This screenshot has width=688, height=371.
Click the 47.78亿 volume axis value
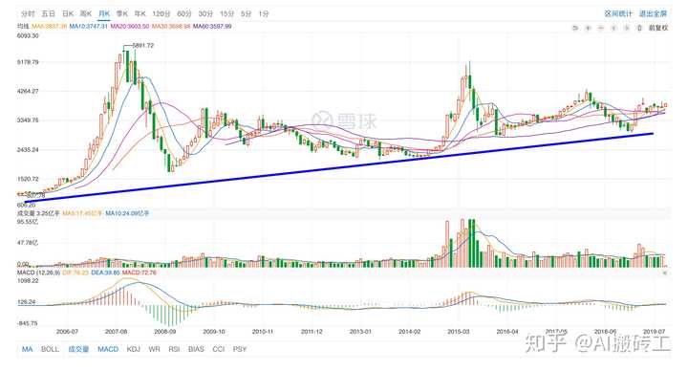(28, 243)
